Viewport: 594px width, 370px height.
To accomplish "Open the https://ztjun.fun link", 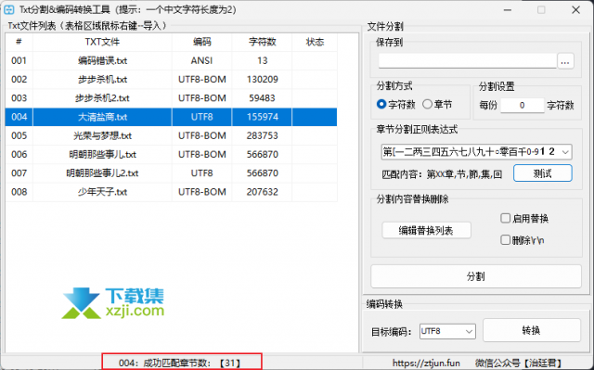I will 426,364.
